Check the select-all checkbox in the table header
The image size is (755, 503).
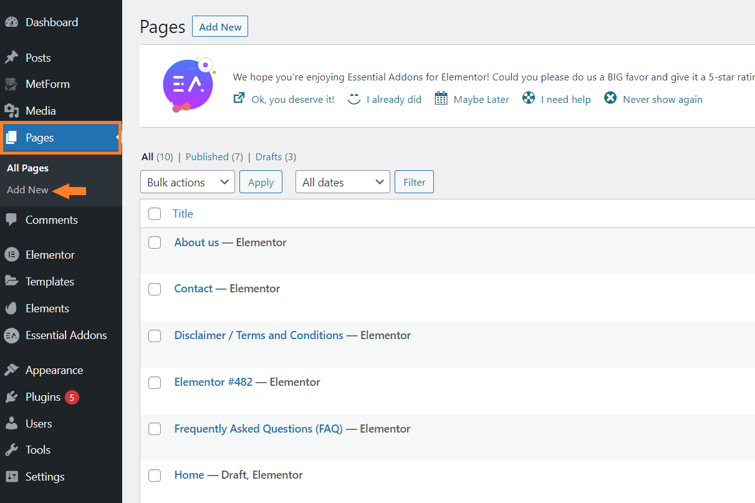[155, 213]
